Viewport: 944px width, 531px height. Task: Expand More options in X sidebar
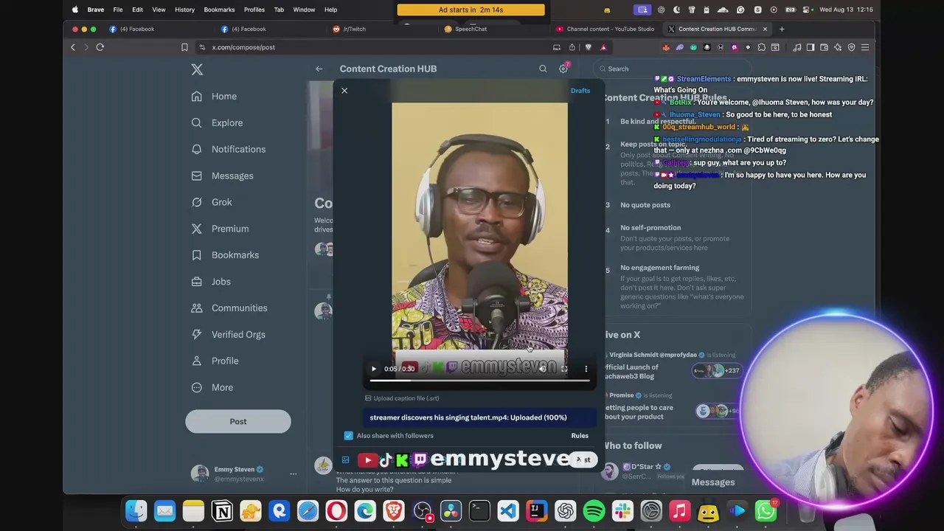click(x=212, y=388)
